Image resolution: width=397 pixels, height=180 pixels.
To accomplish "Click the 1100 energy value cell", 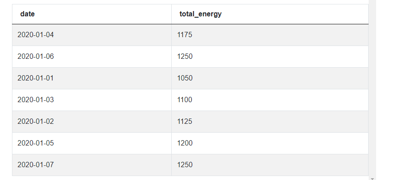I will click(x=270, y=100).
